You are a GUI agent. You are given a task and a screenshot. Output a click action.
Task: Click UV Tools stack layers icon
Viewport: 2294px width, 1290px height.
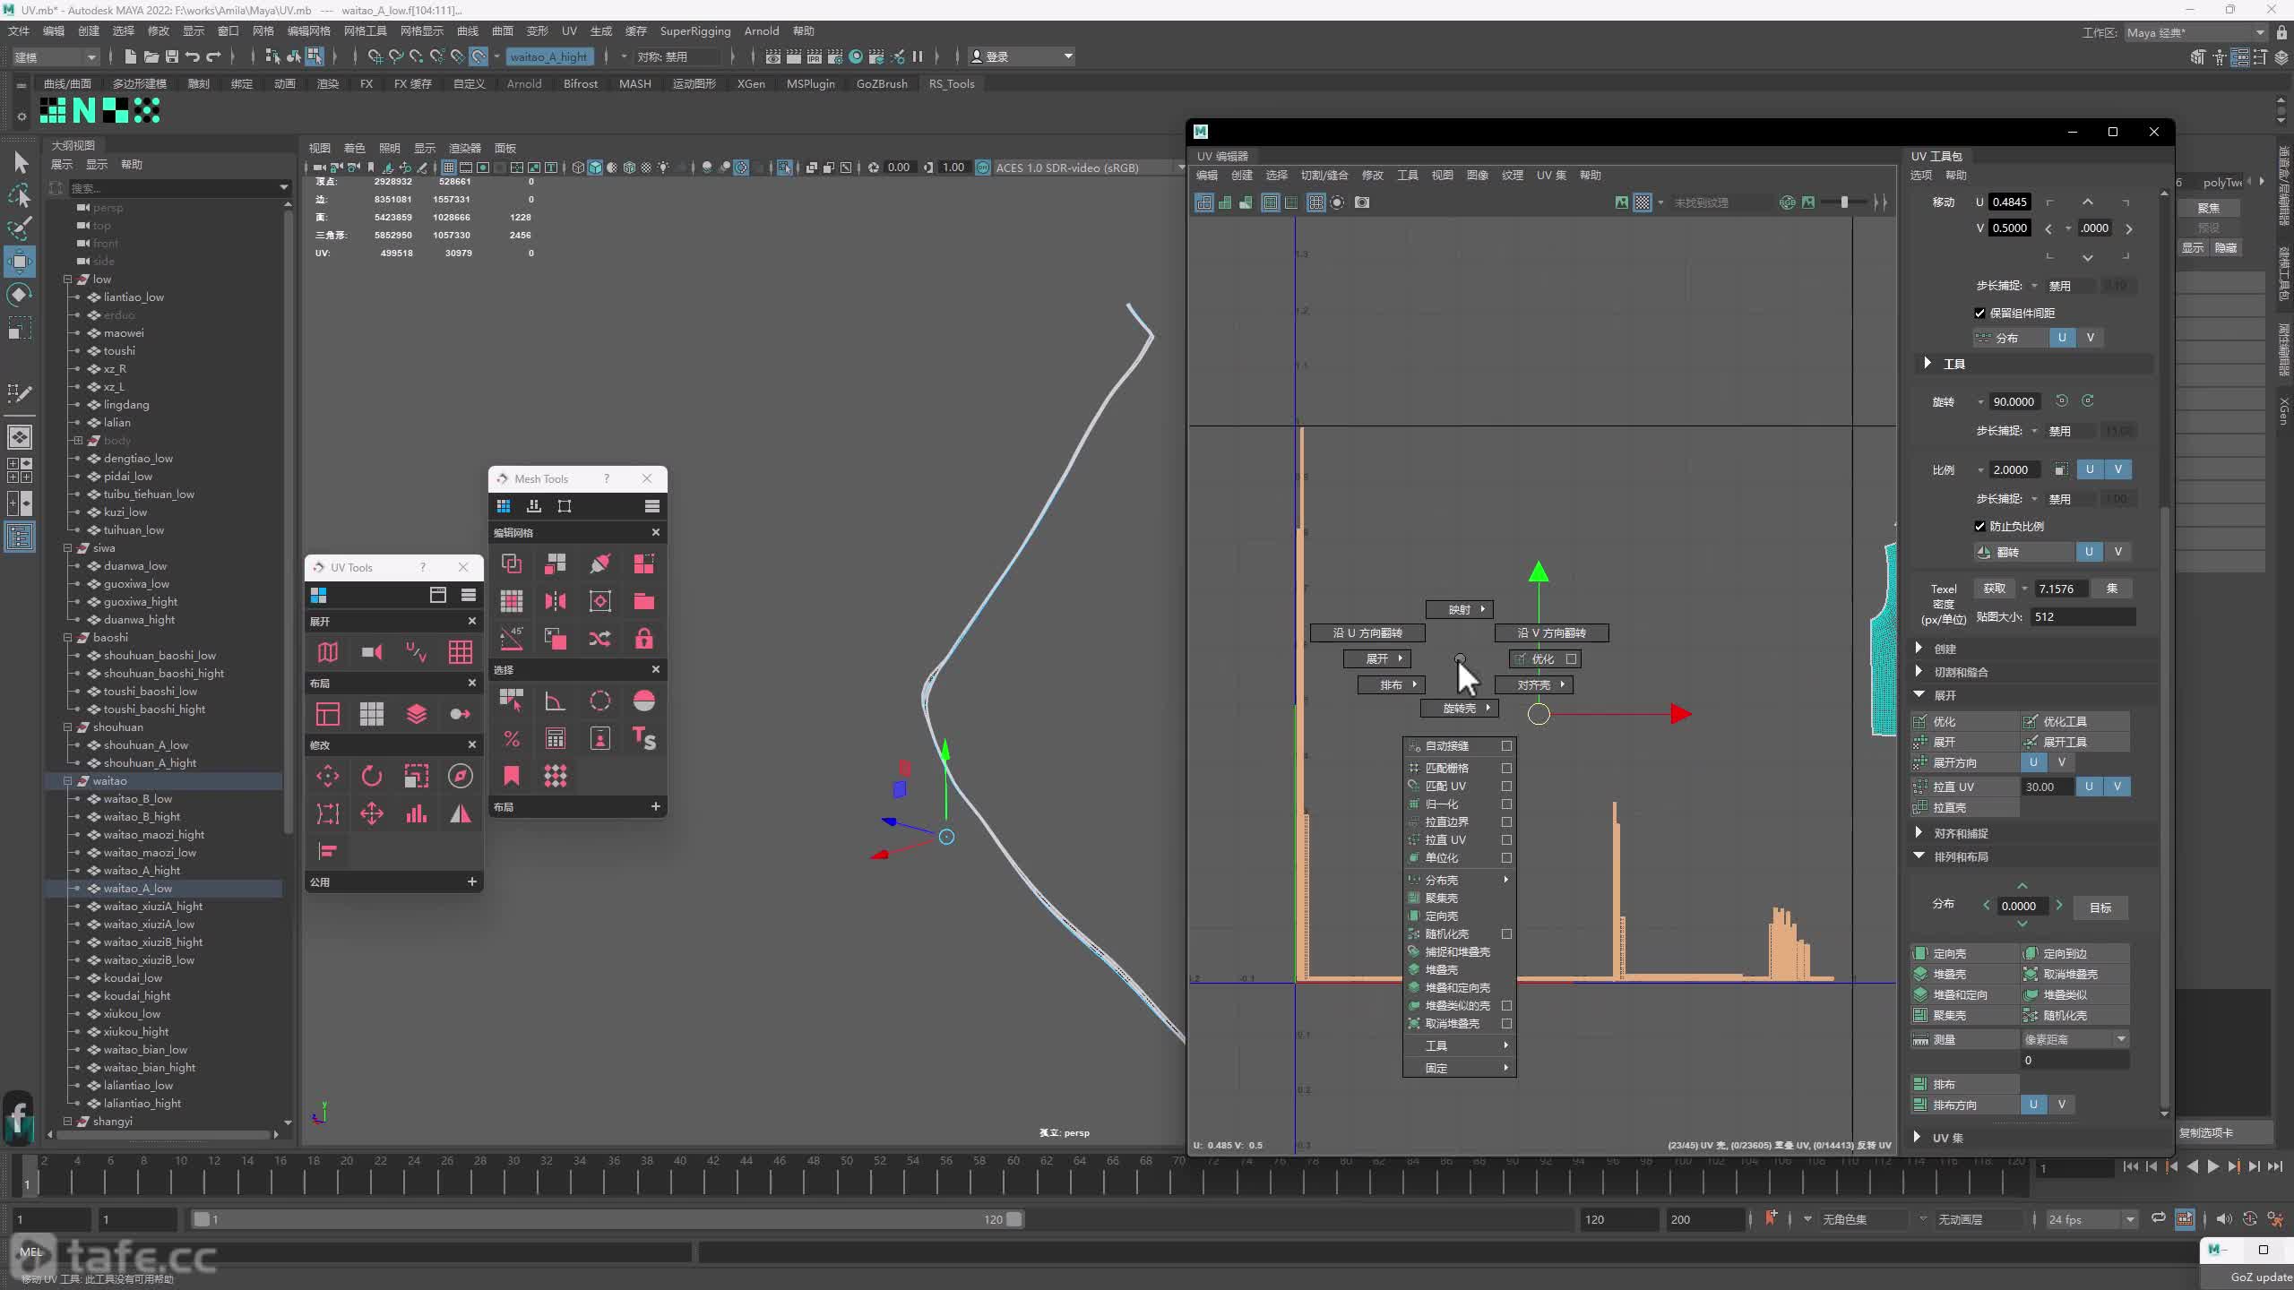417,714
